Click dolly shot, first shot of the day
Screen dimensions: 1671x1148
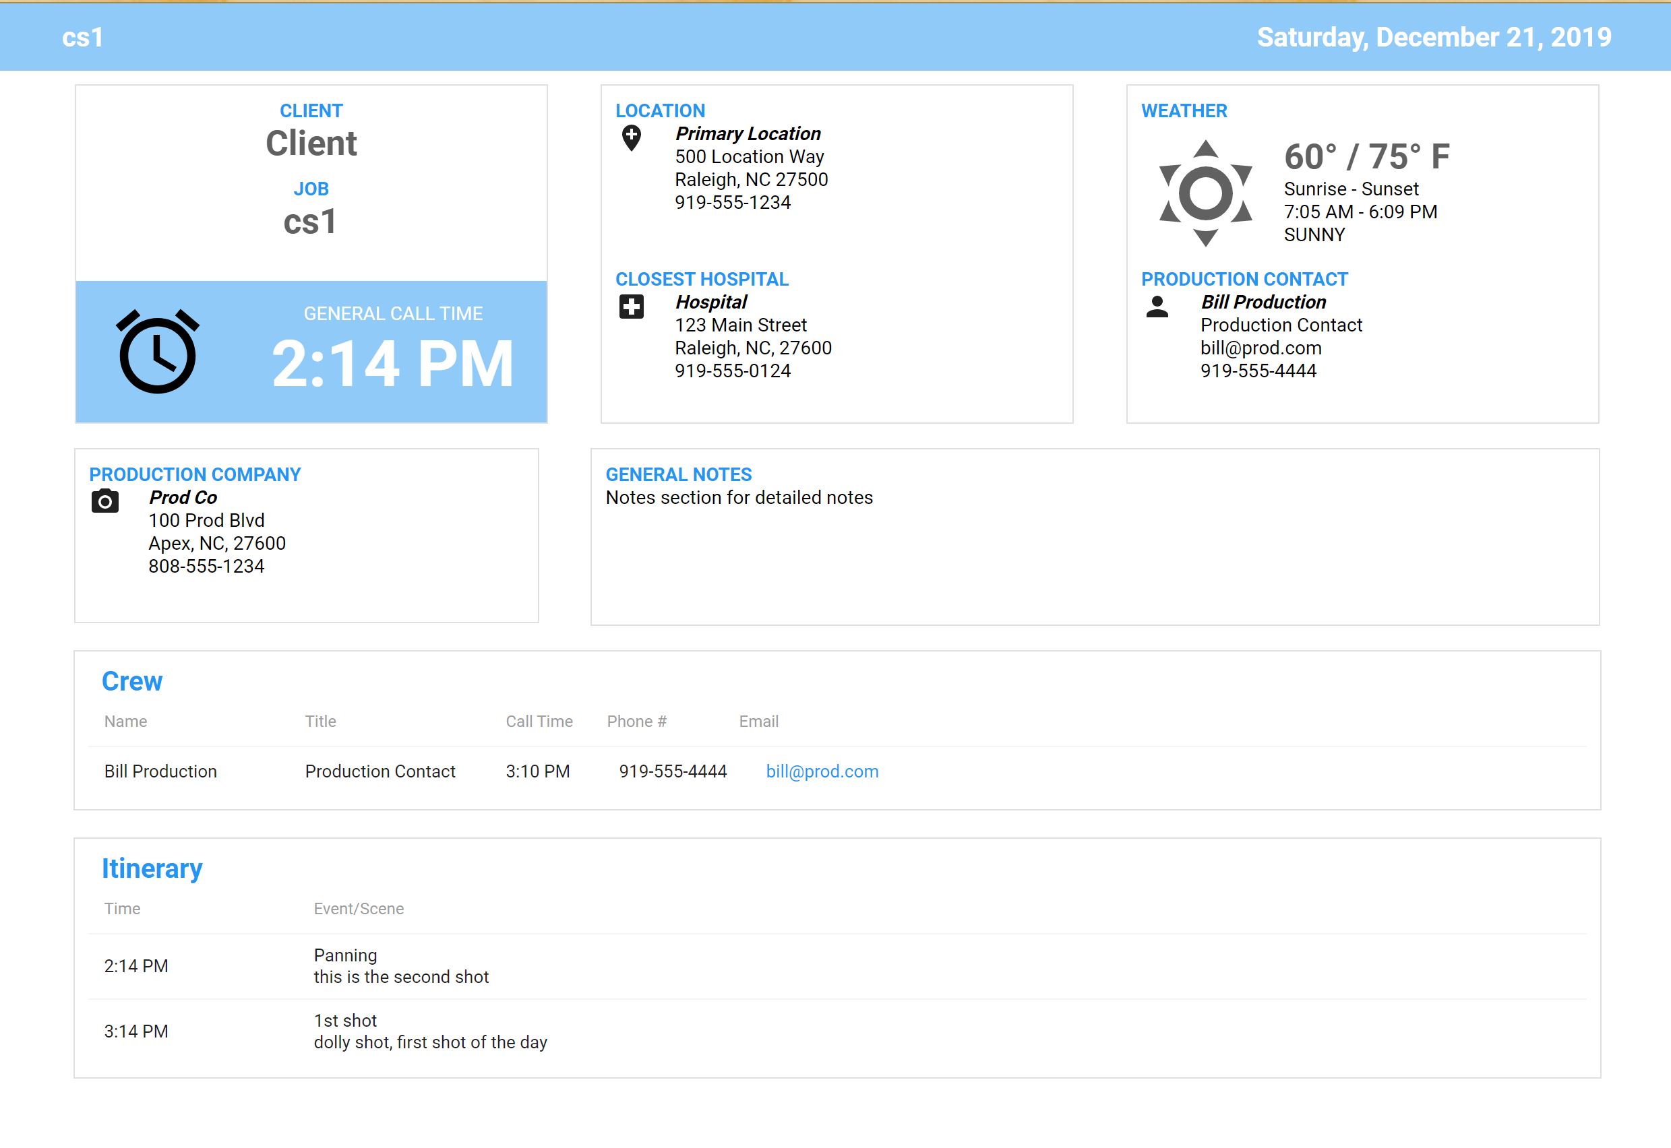coord(430,1042)
